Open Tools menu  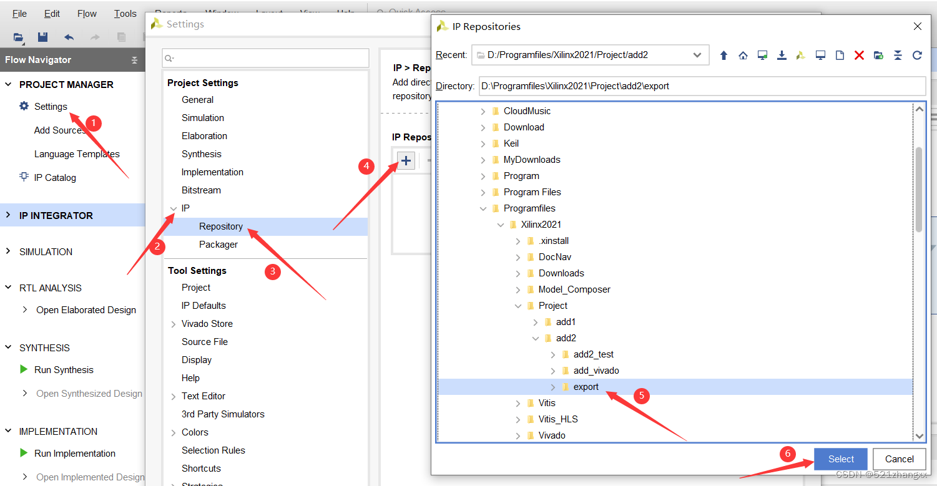click(x=125, y=14)
